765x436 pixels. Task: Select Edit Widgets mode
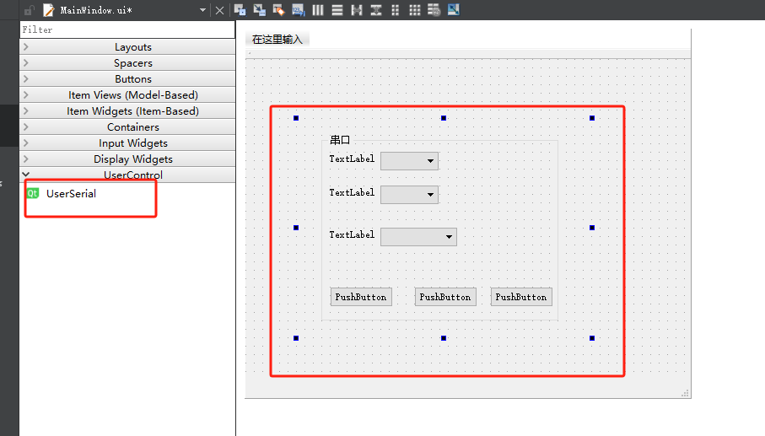tap(240, 10)
